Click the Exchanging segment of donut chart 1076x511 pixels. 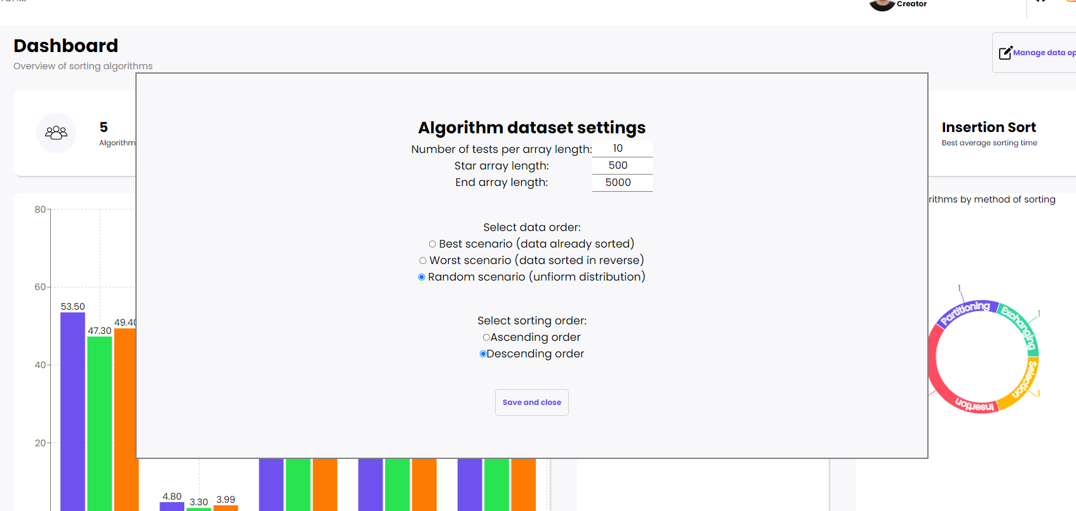(x=1021, y=326)
